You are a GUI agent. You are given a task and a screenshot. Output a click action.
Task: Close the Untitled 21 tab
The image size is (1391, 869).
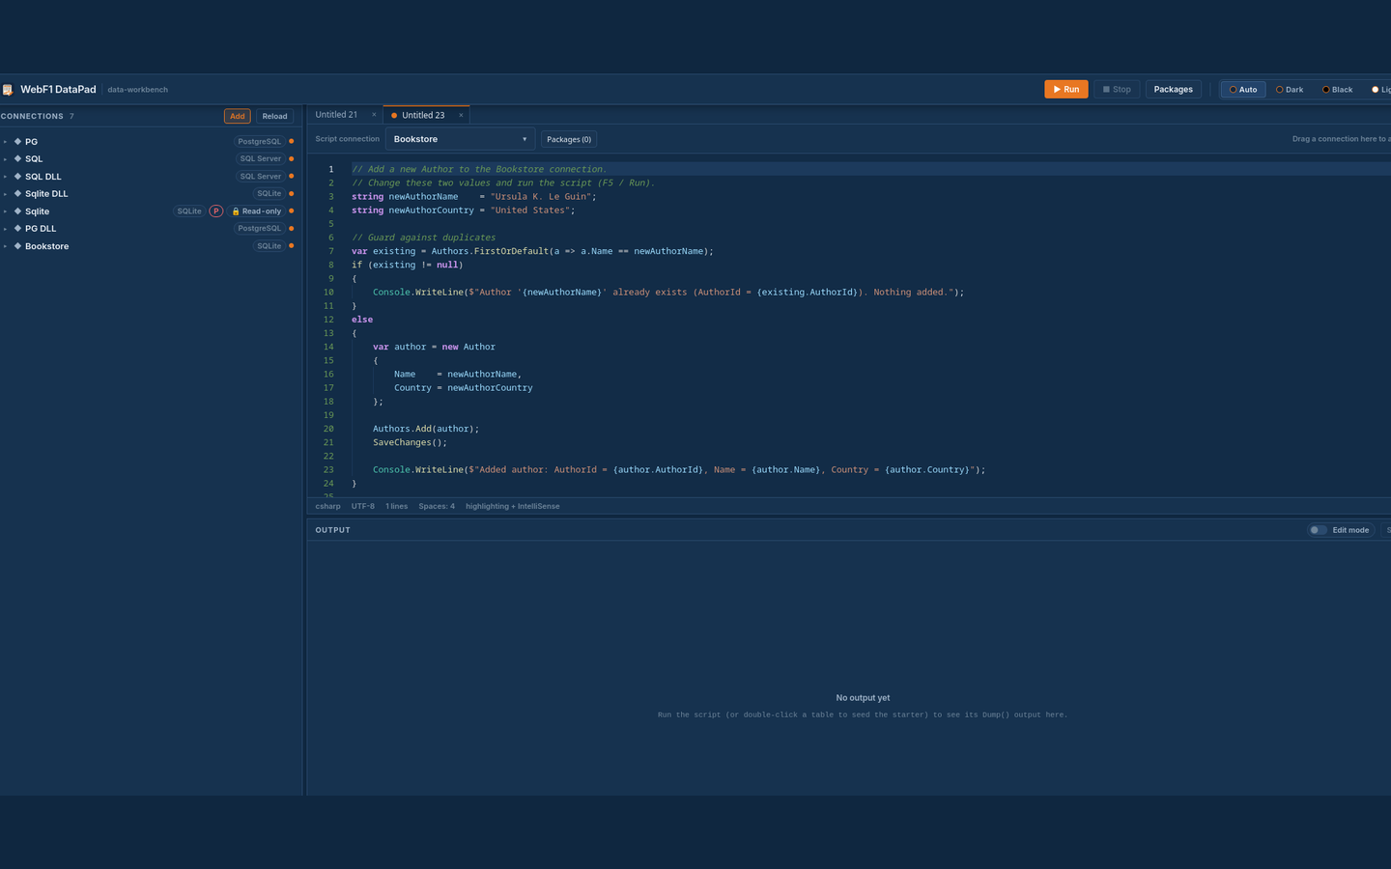pos(374,115)
